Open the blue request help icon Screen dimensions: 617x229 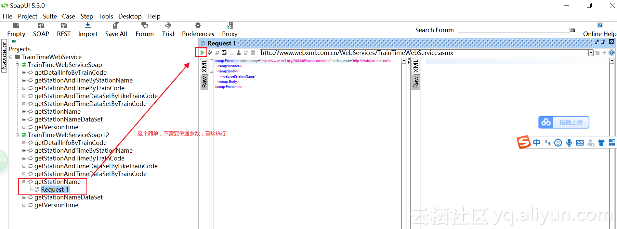611,53
